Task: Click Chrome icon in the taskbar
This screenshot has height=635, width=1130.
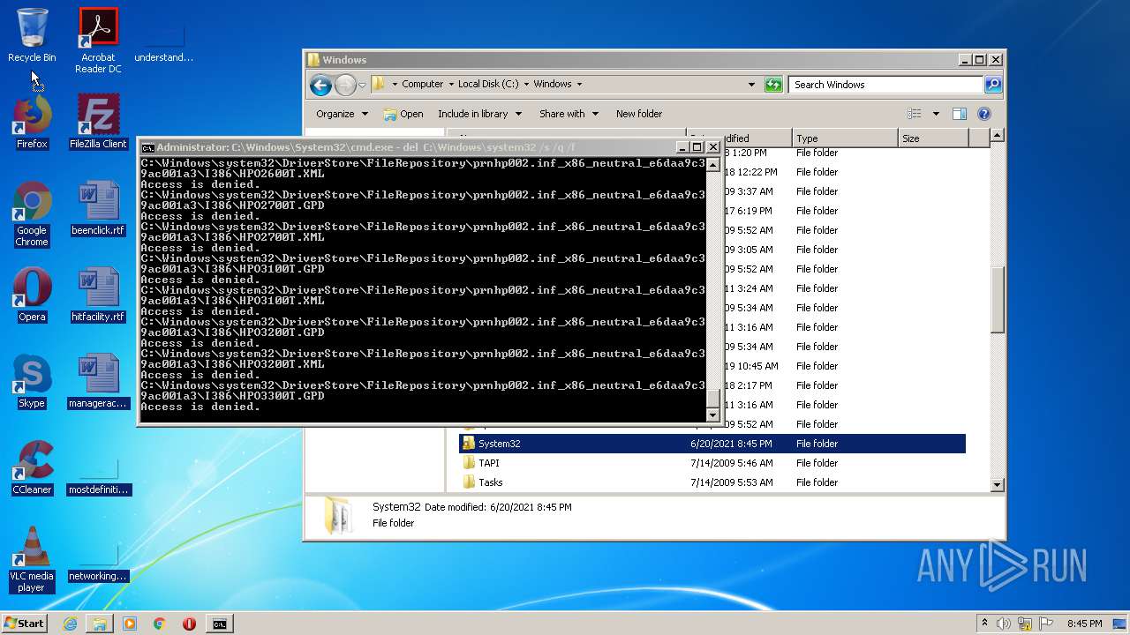Action: coord(159,624)
